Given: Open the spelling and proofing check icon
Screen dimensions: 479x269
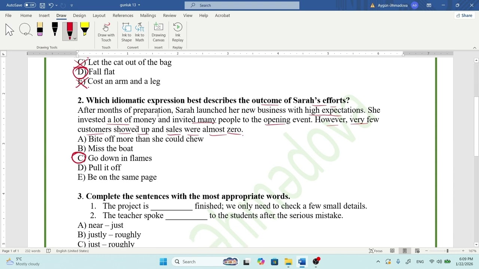Looking at the screenshot, I should pos(48,251).
